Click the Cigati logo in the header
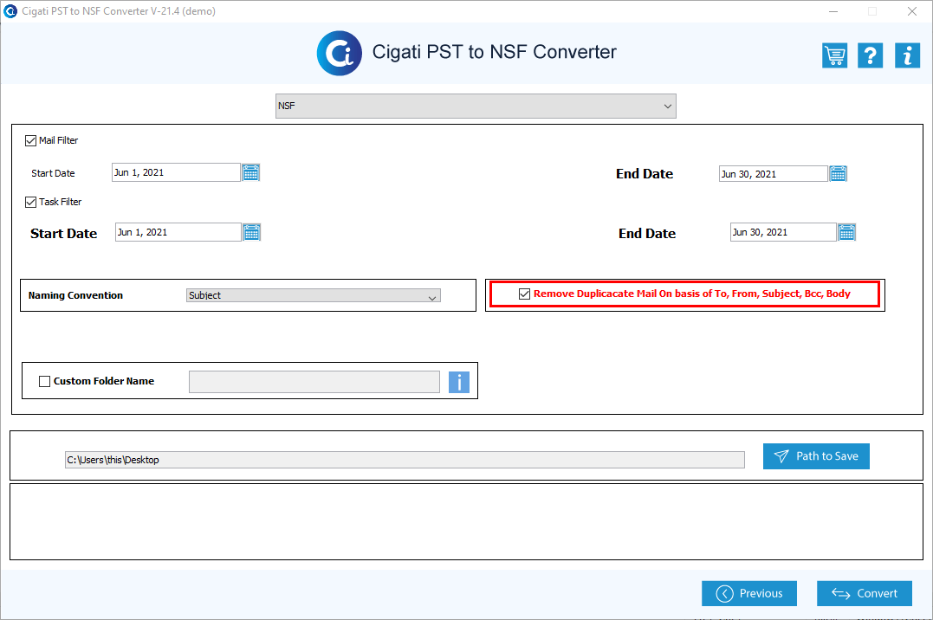The height and width of the screenshot is (620, 933). click(340, 53)
